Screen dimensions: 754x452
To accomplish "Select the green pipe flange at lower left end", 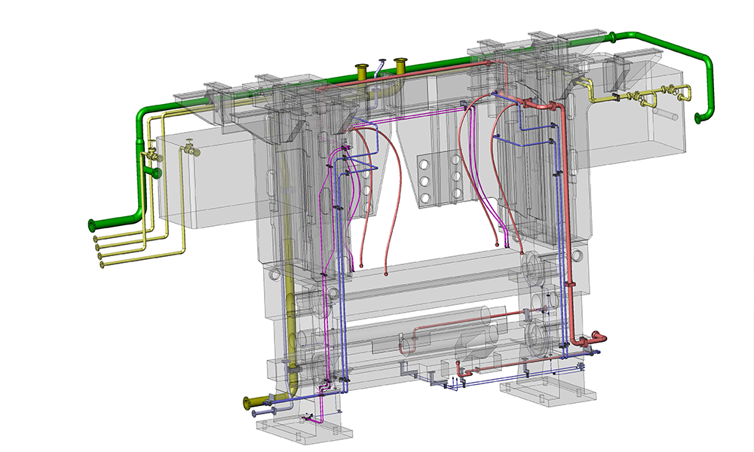I will click(x=91, y=224).
